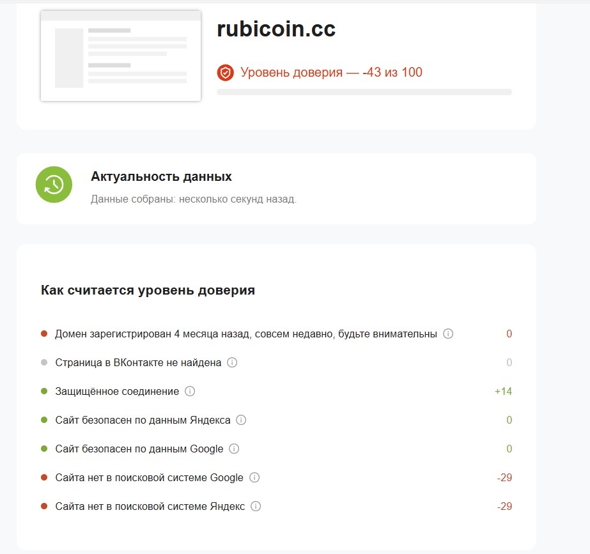Click the Страница в ВКонтакте не найдена text
Image resolution: width=590 pixels, height=554 pixels.
click(138, 362)
